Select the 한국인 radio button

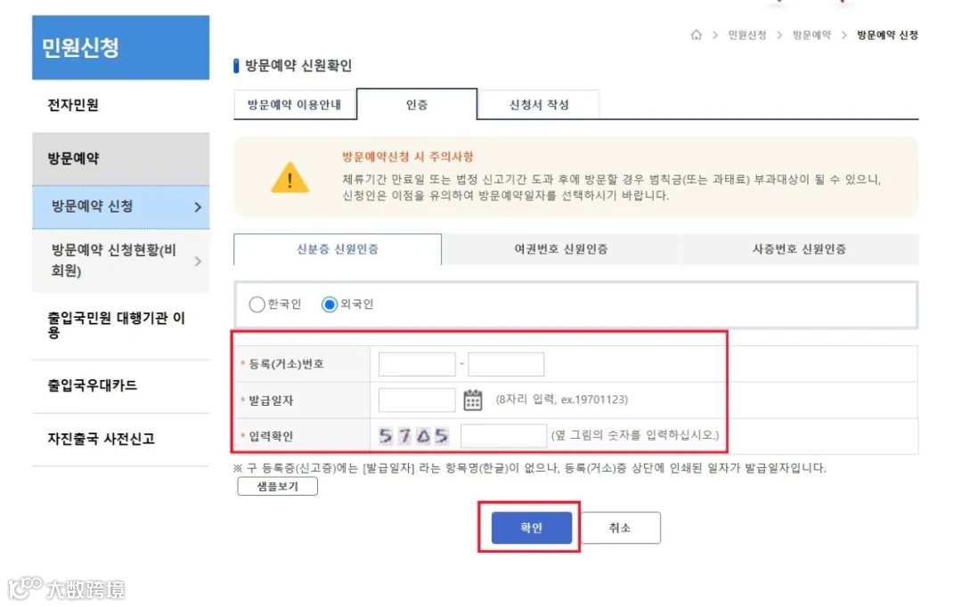pyautogui.click(x=257, y=304)
